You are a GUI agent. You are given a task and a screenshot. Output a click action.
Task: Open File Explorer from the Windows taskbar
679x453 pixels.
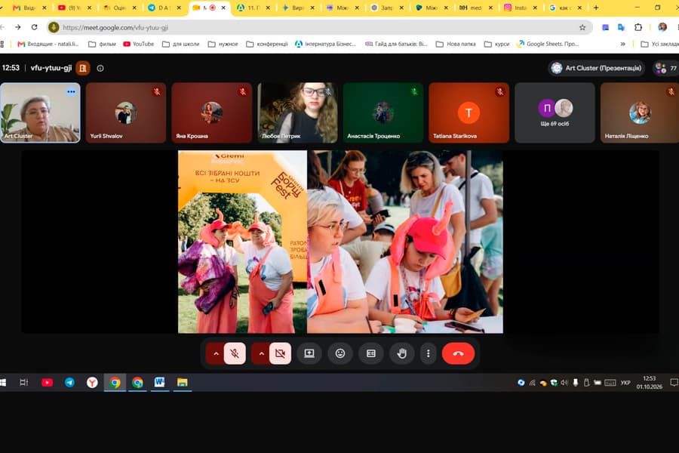click(x=182, y=382)
